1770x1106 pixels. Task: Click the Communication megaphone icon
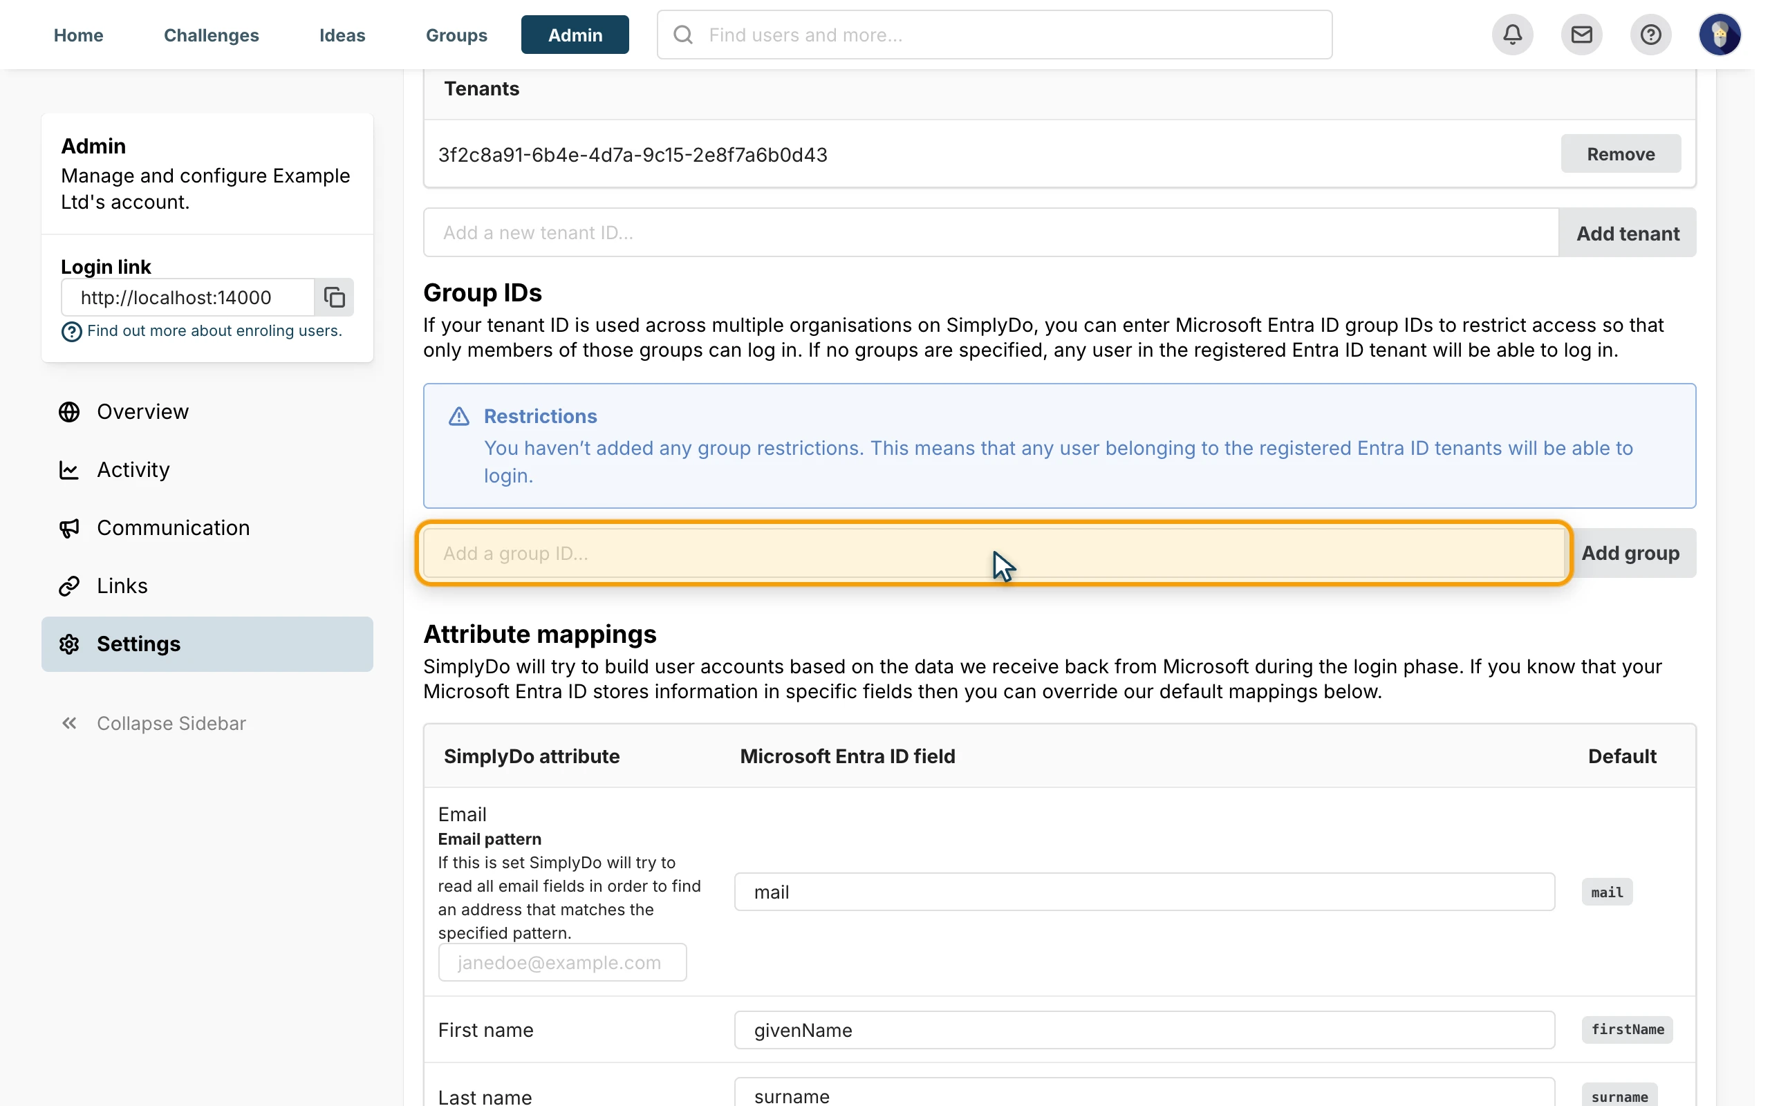(69, 528)
